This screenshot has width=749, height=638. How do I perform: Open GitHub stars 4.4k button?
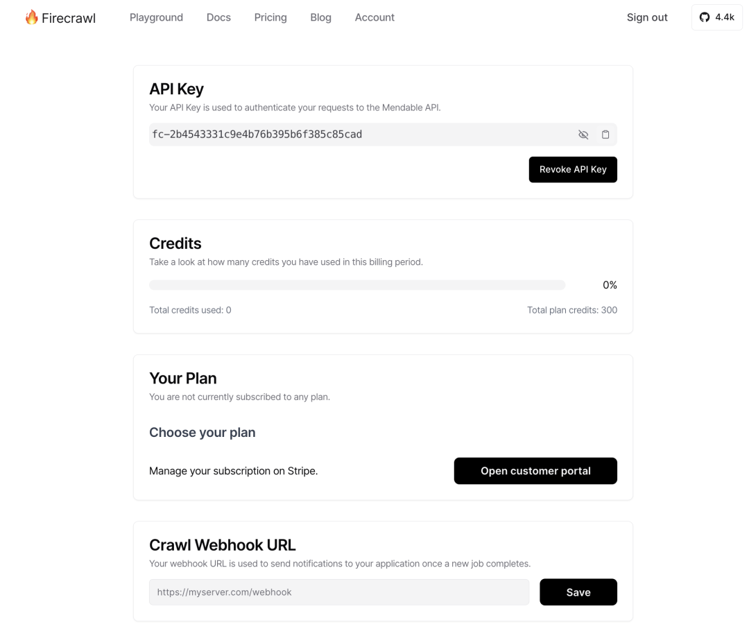716,17
